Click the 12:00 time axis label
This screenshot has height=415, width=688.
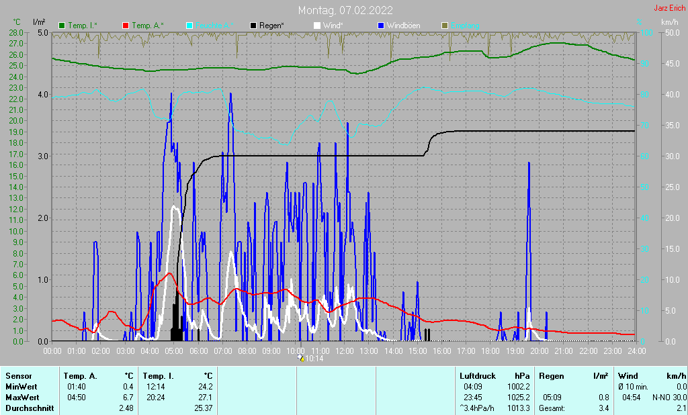tap(345, 351)
